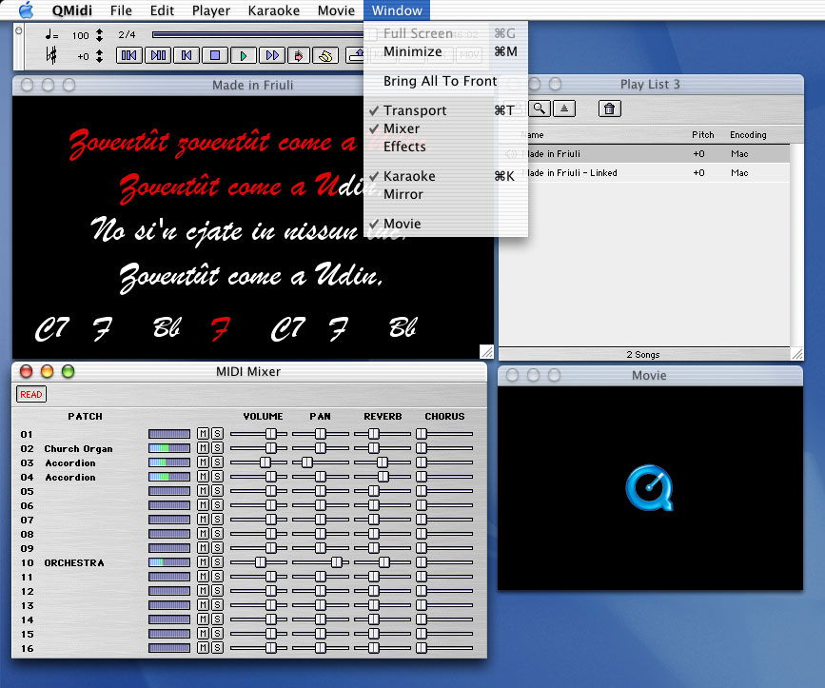
Task: Click the level meter of channel 03 Accordion
Action: pos(168,462)
